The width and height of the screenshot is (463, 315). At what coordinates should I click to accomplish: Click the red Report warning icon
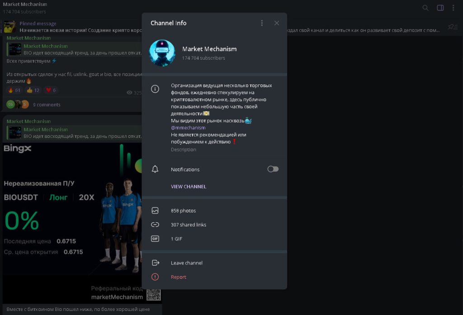click(x=155, y=277)
